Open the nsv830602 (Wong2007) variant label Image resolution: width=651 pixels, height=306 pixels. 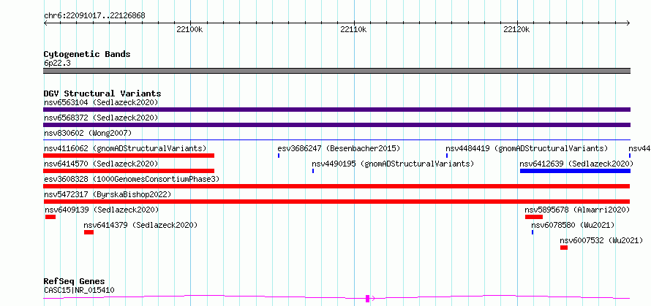click(x=88, y=133)
